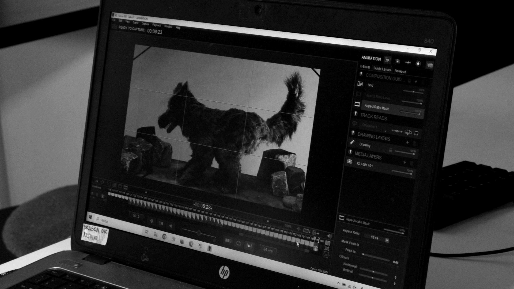Collapse the Composition Guides section
This screenshot has width=514, height=289.
(x=361, y=74)
